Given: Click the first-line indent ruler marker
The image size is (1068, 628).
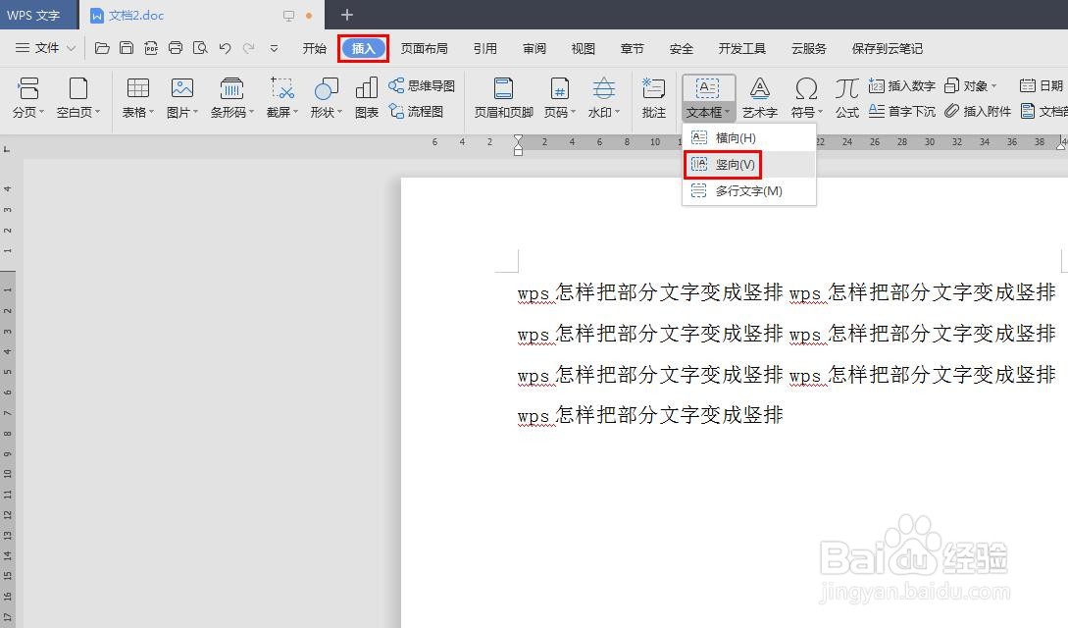Looking at the screenshot, I should [x=519, y=139].
